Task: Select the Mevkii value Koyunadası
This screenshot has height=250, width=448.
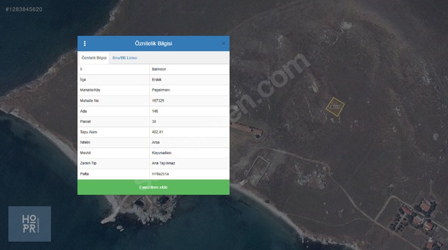Action: (x=161, y=152)
